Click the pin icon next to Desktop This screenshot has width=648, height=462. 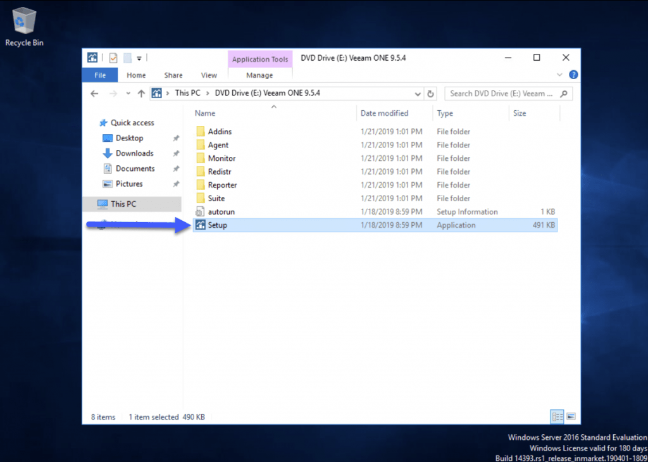tap(176, 138)
